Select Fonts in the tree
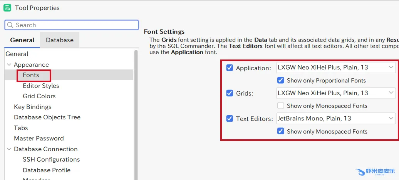The image size is (399, 180). tap(31, 75)
